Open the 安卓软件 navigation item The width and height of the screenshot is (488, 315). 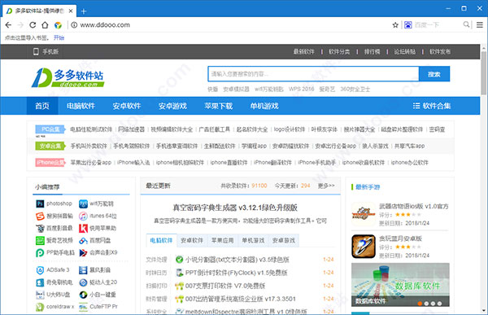tap(127, 106)
